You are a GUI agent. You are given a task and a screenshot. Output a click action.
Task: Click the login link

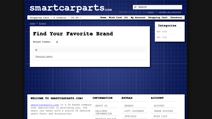tap(151, 12)
